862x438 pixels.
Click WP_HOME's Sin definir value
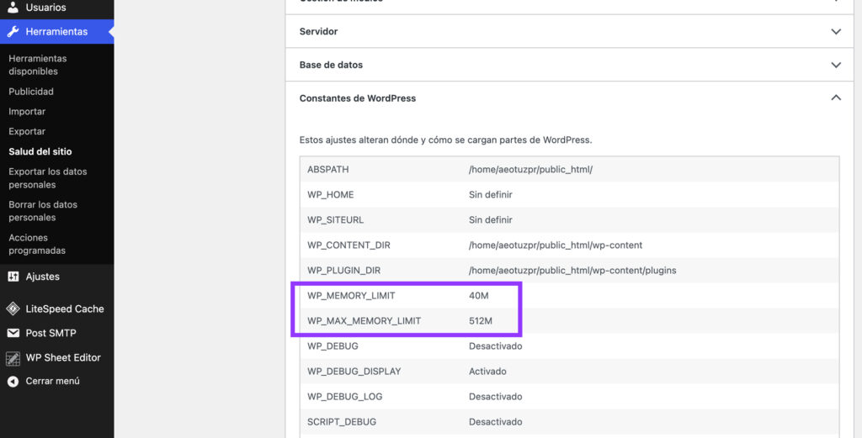pos(491,195)
